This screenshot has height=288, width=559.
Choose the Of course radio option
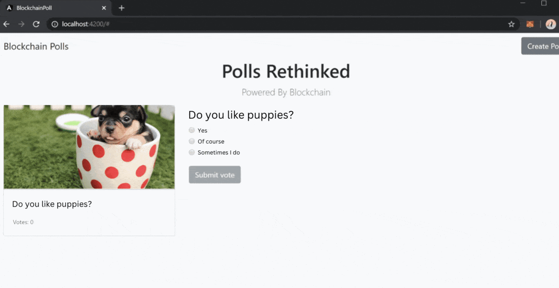[x=191, y=141]
